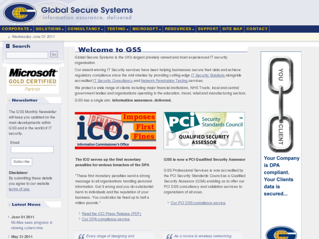Click the 'Welcome to GSS' heading
Image resolution: width=319 pixels, height=239 pixels.
click(x=110, y=50)
